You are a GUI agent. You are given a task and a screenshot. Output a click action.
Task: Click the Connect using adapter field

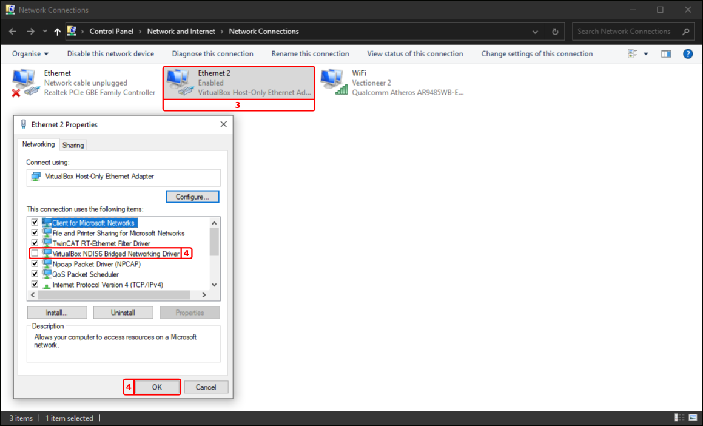point(123,177)
